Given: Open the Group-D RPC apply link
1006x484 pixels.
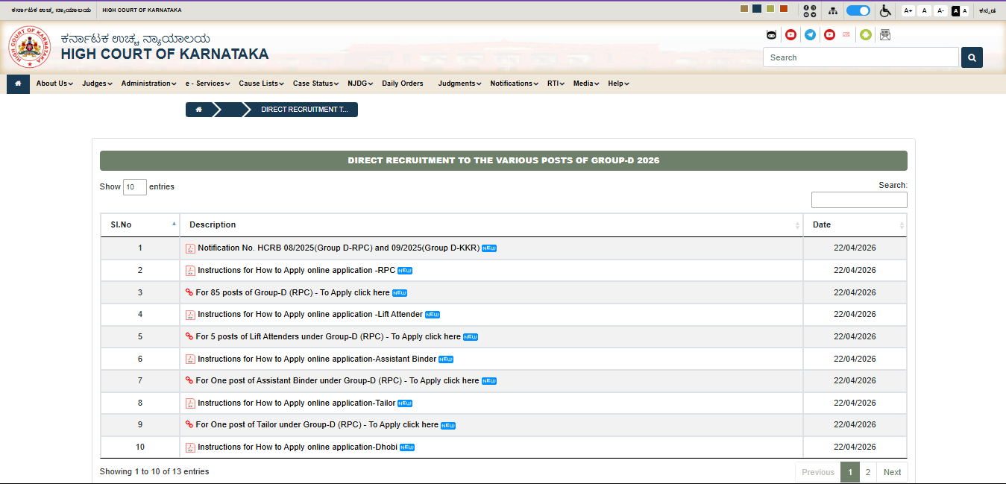Looking at the screenshot, I should (x=293, y=292).
